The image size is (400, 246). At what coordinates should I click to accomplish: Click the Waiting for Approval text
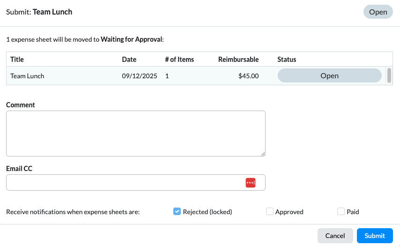point(131,39)
